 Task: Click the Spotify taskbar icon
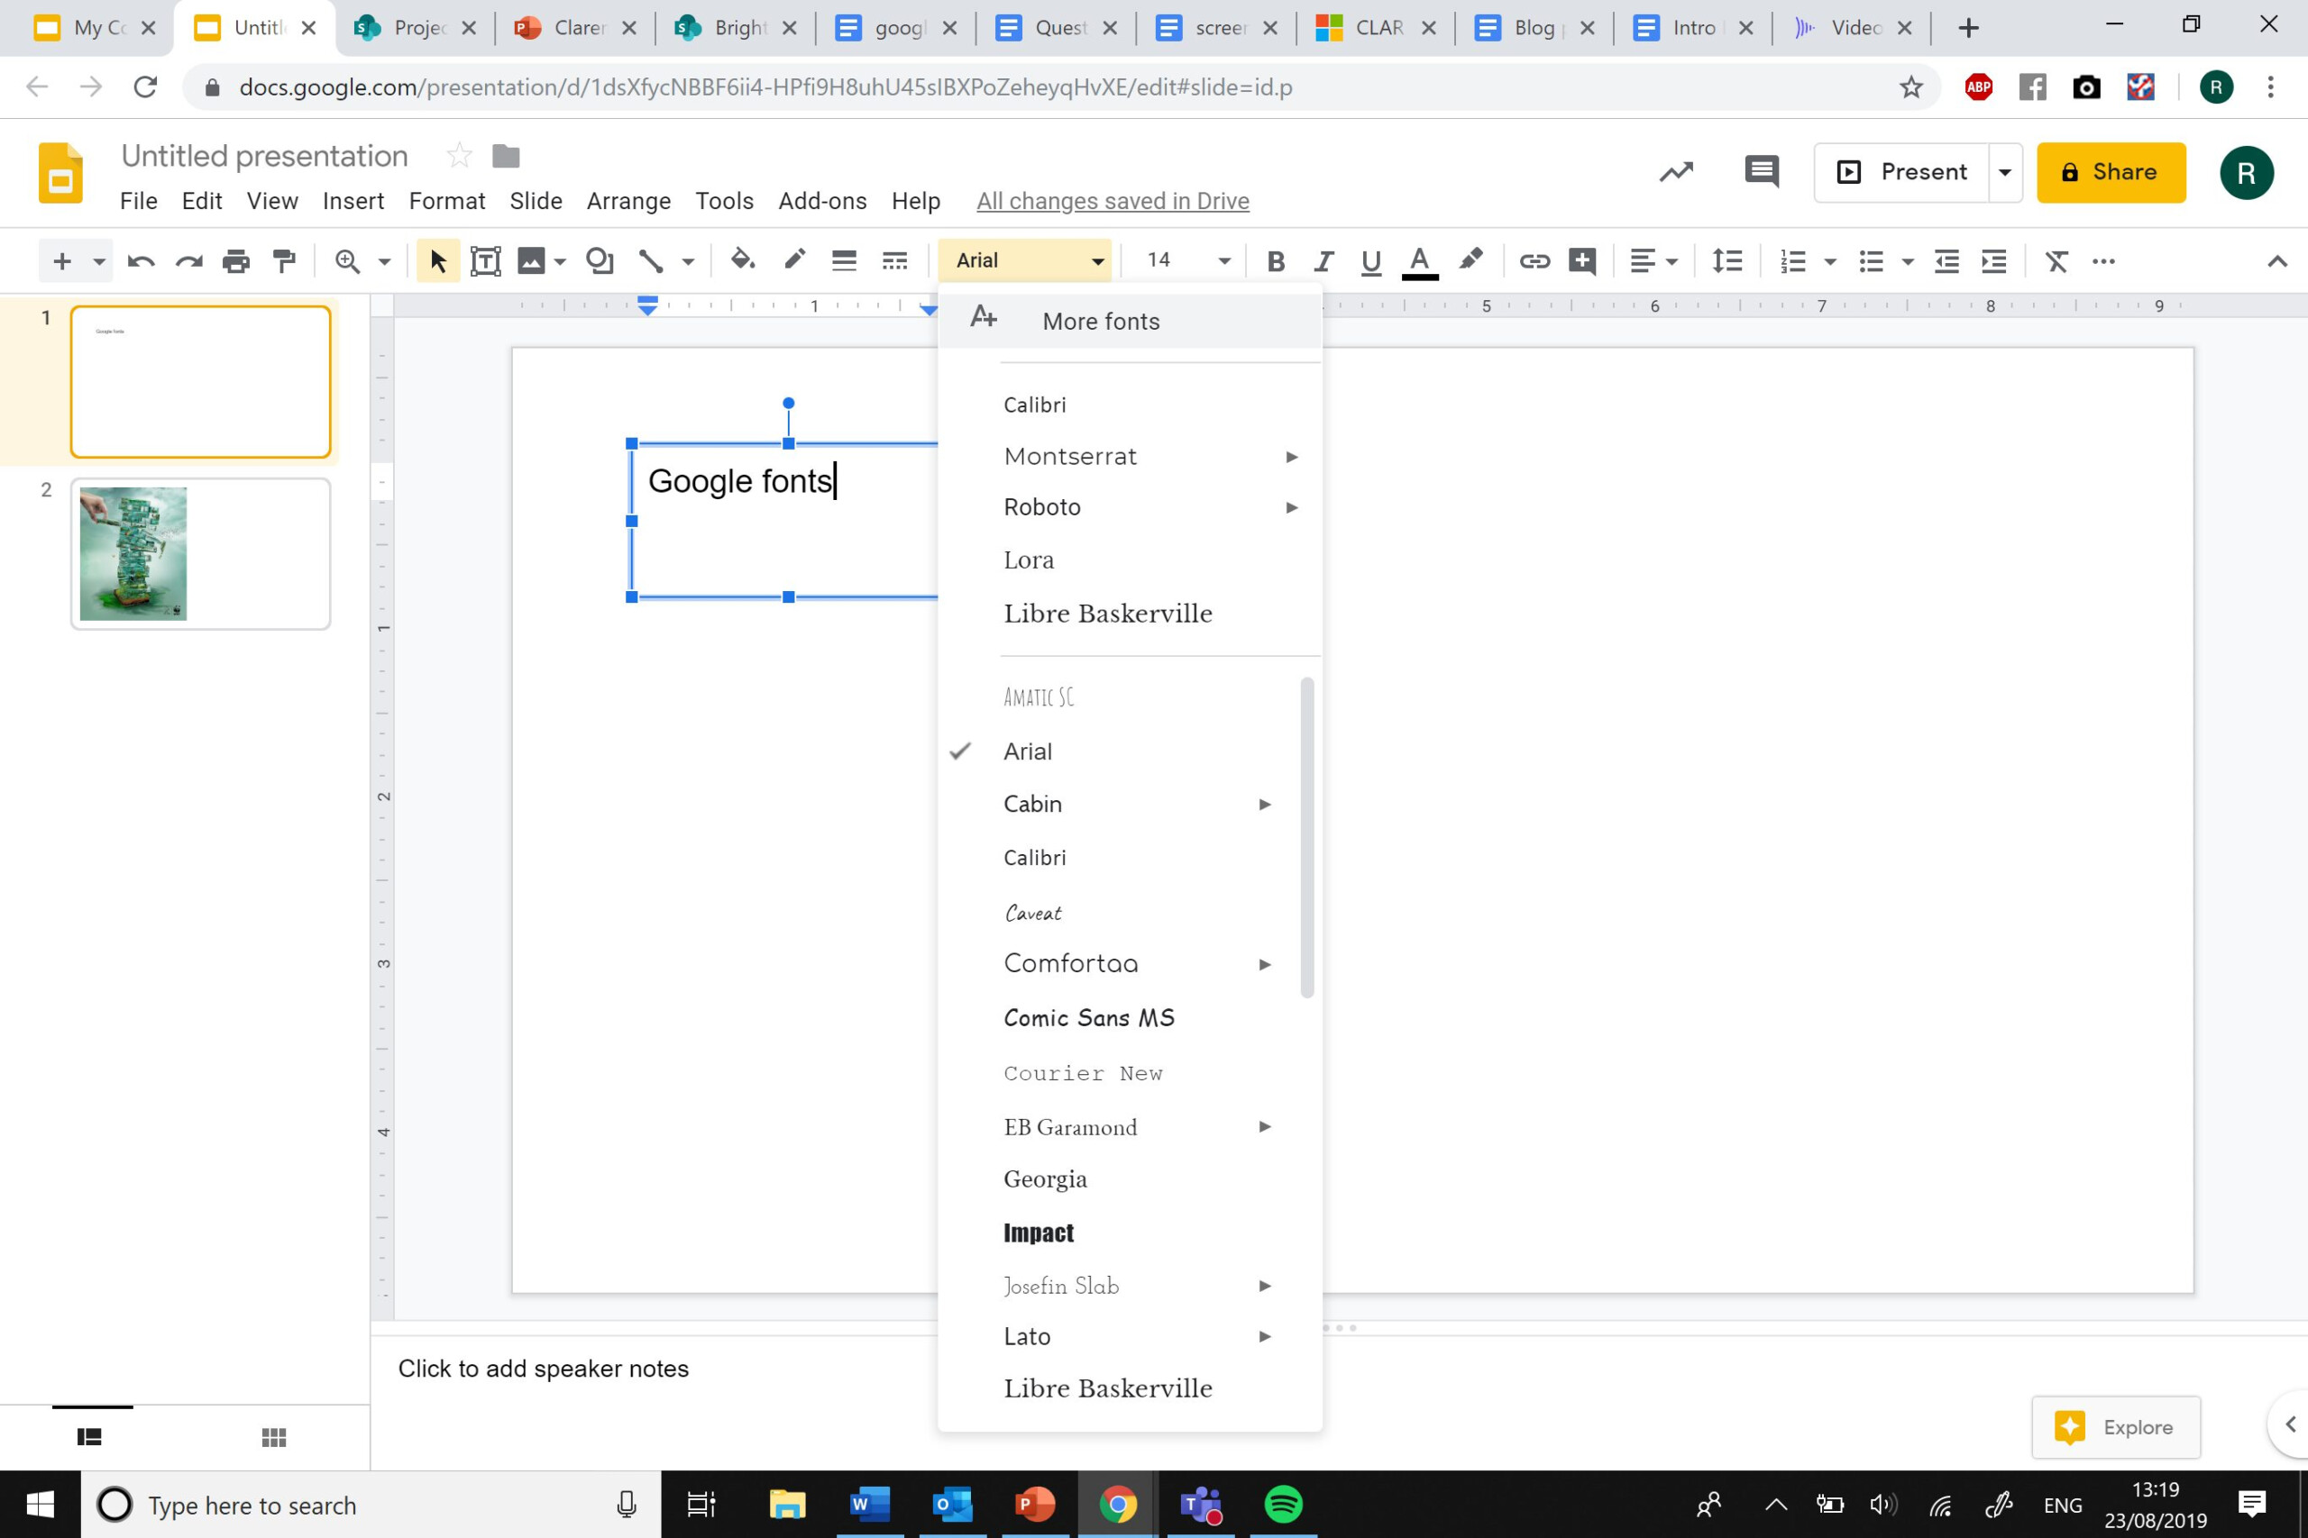tap(1285, 1504)
